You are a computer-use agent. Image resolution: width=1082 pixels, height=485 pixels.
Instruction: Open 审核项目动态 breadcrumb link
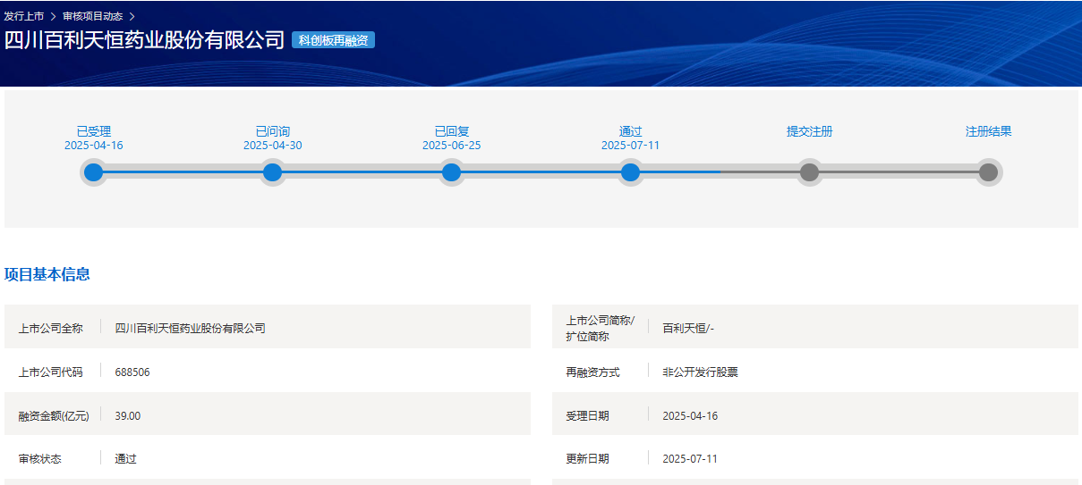pyautogui.click(x=92, y=16)
